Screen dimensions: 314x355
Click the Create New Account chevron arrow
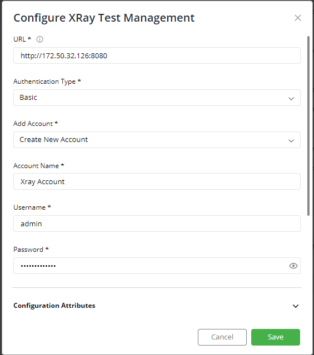point(291,140)
